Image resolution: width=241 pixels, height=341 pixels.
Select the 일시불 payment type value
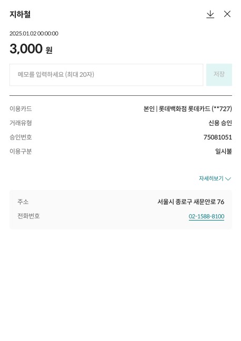224,152
